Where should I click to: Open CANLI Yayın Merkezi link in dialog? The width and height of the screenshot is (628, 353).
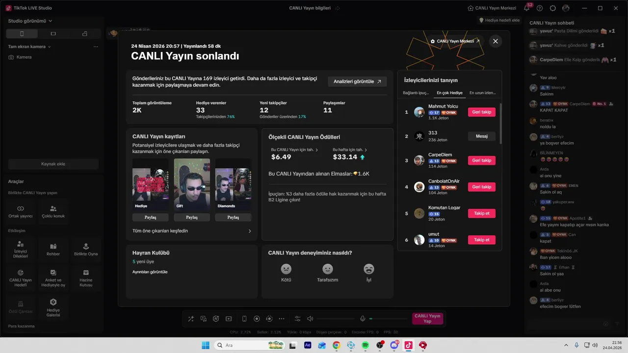[x=455, y=41]
